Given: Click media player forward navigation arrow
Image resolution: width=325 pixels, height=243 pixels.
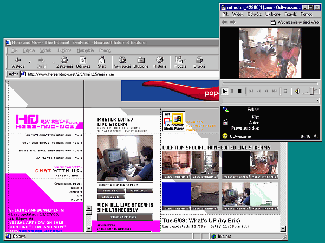Looking at the screenshot, I should (233, 22).
